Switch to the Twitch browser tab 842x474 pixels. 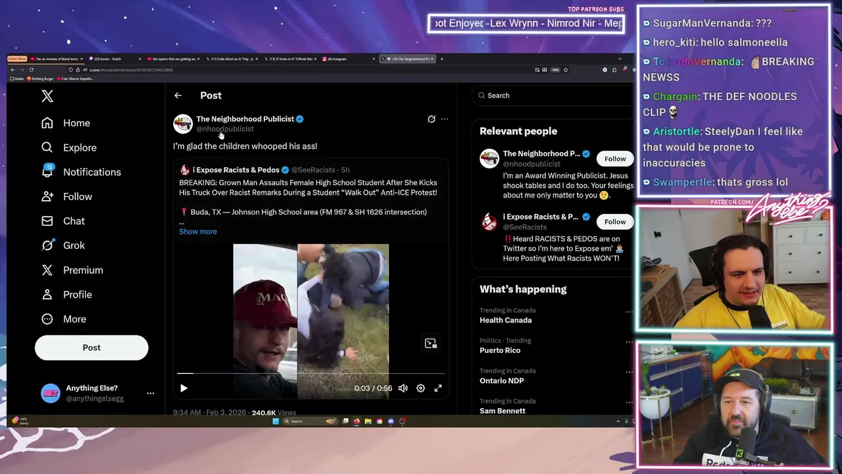click(116, 59)
